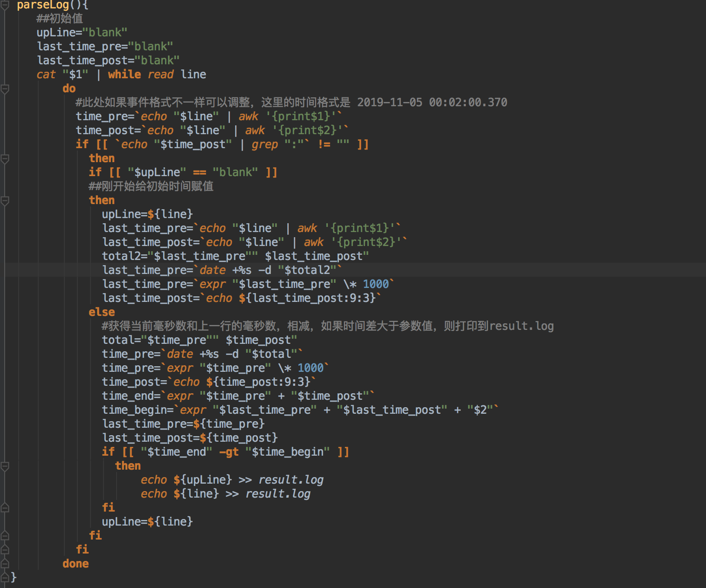
Task: Fold the then block following the grep condition
Action: [x=5, y=158]
